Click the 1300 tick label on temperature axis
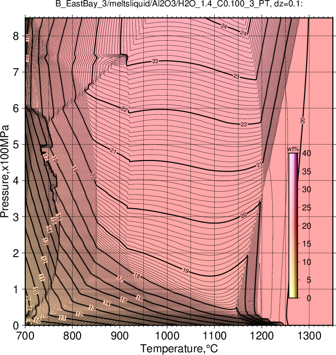Screen dimensions: 336x355 309,336
